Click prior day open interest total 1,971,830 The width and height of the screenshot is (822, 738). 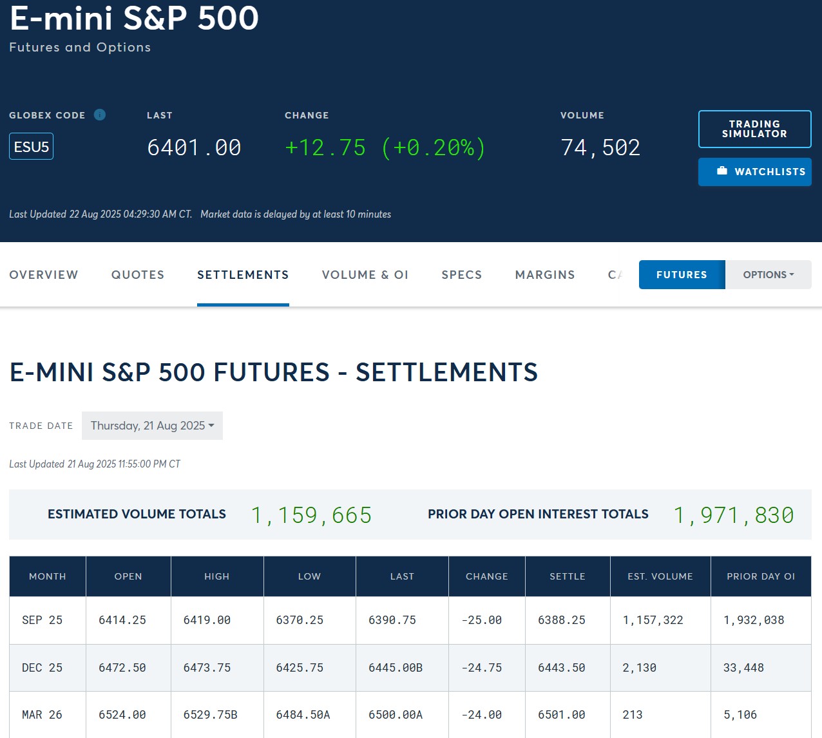tap(734, 515)
